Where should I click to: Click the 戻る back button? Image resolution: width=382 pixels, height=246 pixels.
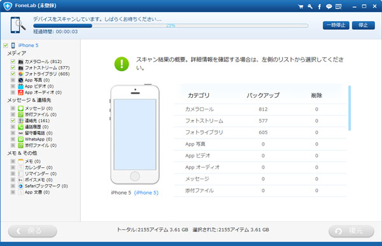coord(32,231)
